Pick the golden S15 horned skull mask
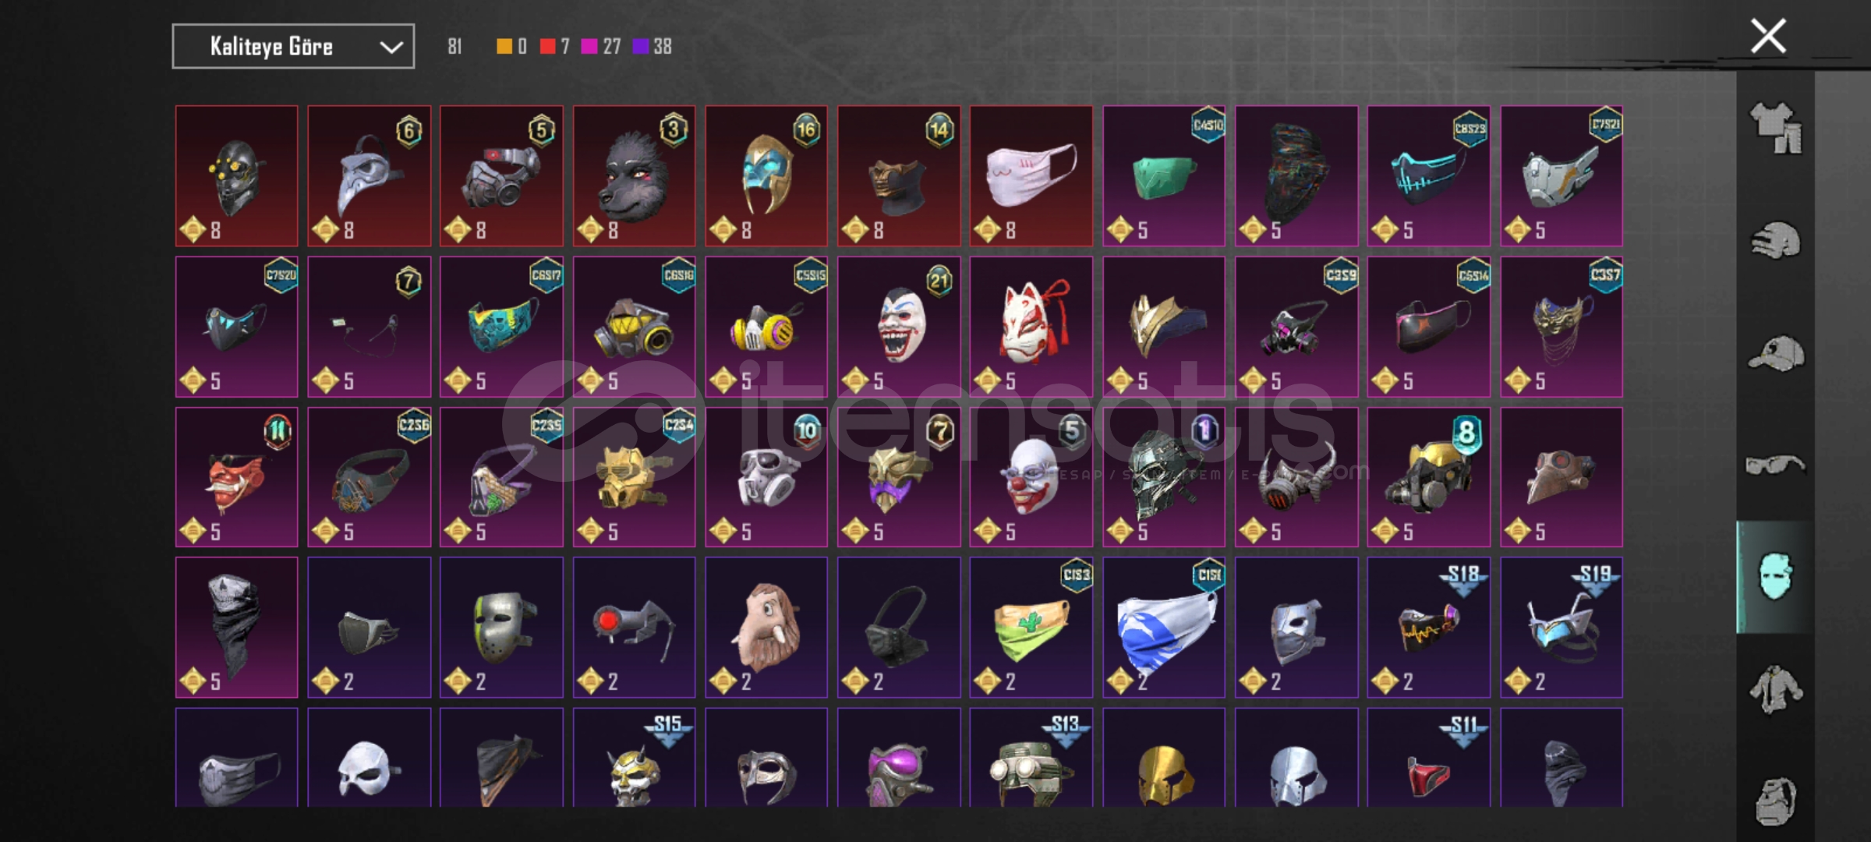Image resolution: width=1871 pixels, height=842 pixels. [x=634, y=758]
